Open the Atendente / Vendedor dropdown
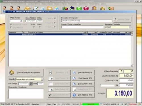 pos(130,27)
